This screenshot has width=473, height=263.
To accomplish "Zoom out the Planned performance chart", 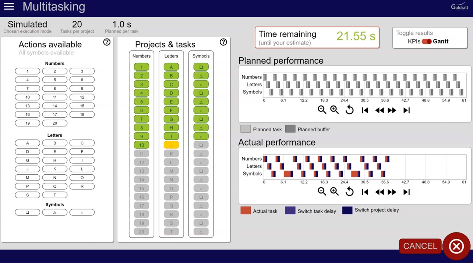I will tap(322, 110).
